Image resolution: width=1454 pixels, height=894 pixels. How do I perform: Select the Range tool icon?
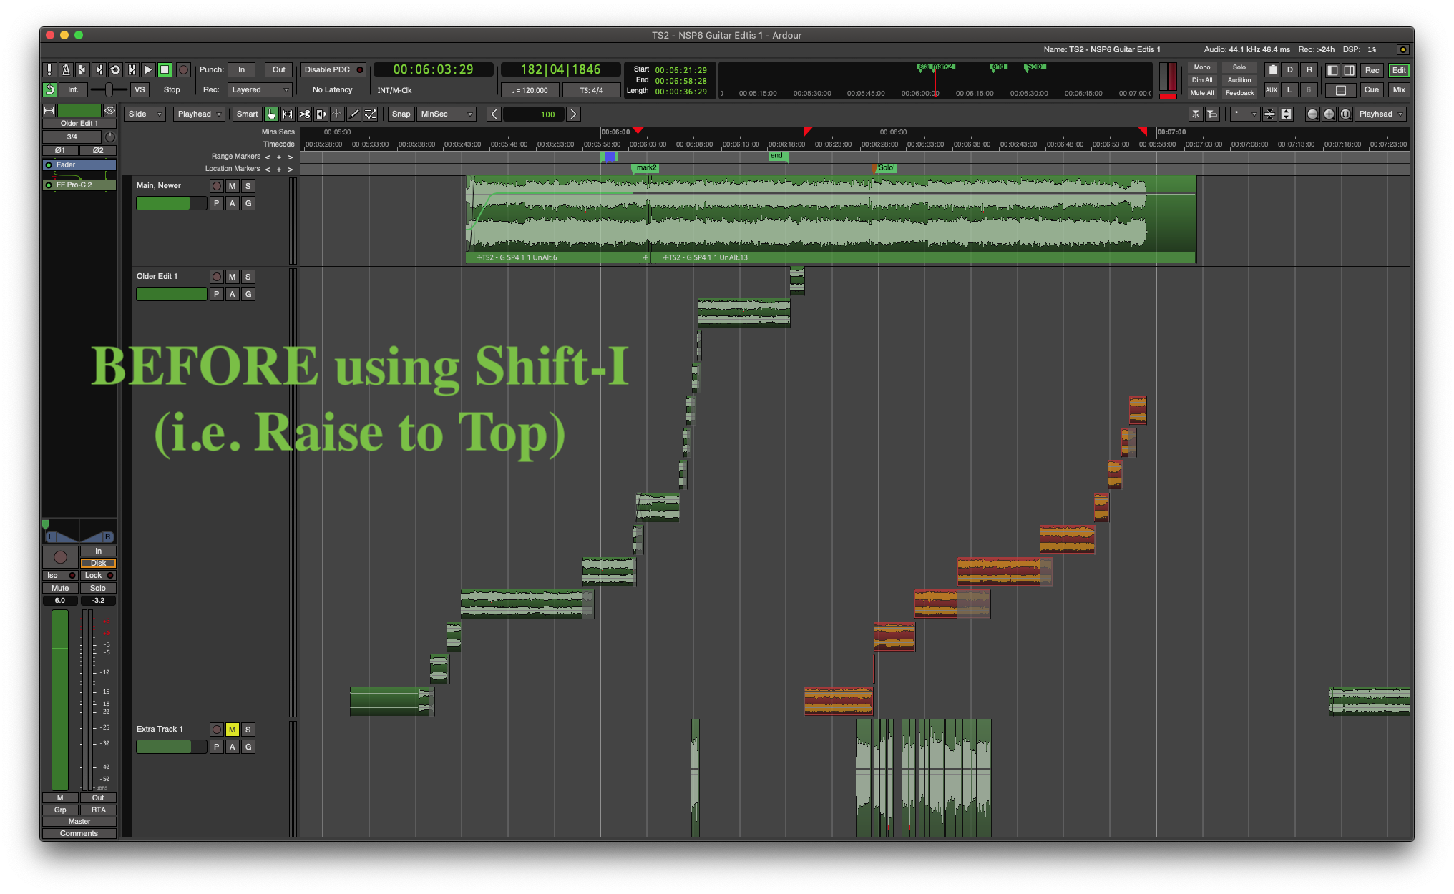pyautogui.click(x=288, y=114)
